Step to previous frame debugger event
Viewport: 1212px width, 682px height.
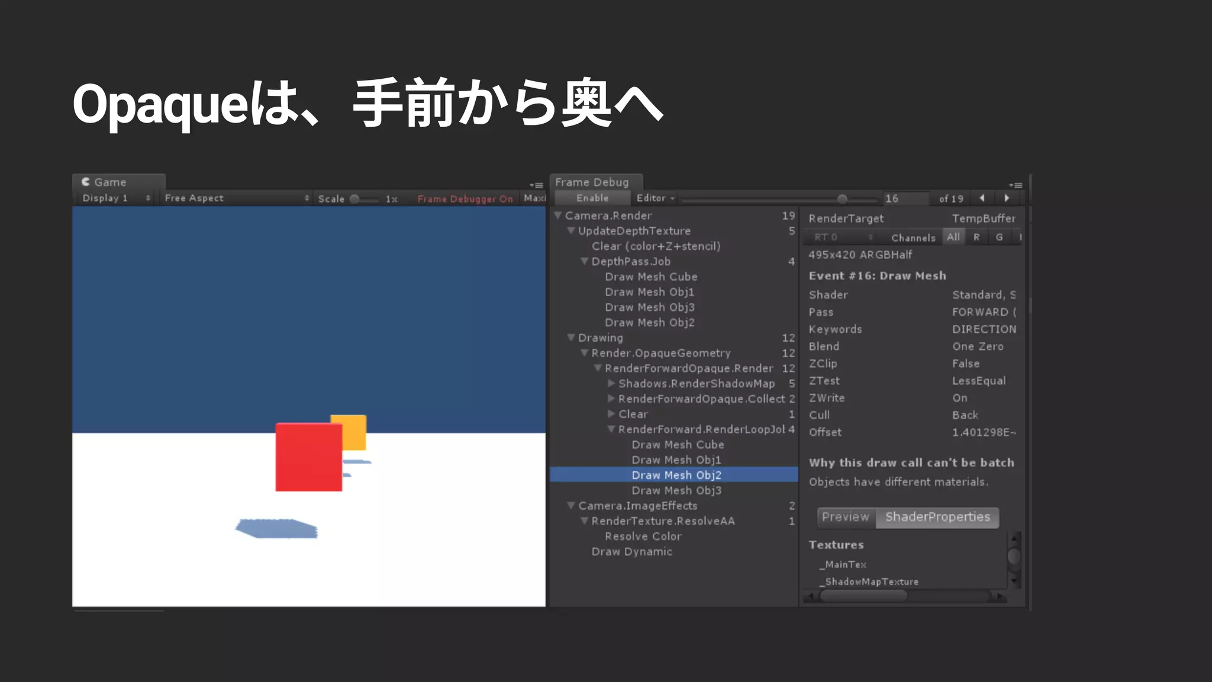pyautogui.click(x=982, y=198)
